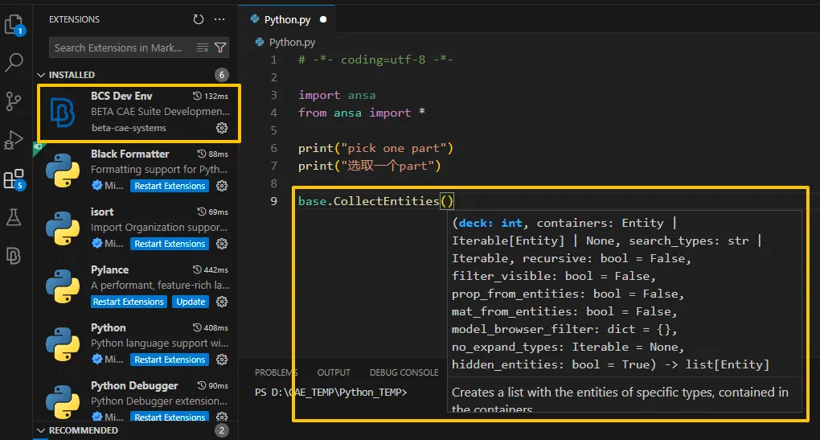Click BCS Dev Env activation time 132ms
Viewport: 820px width, 440px height.
[x=211, y=96]
